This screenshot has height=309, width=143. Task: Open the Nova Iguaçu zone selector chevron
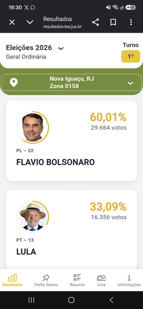131,83
